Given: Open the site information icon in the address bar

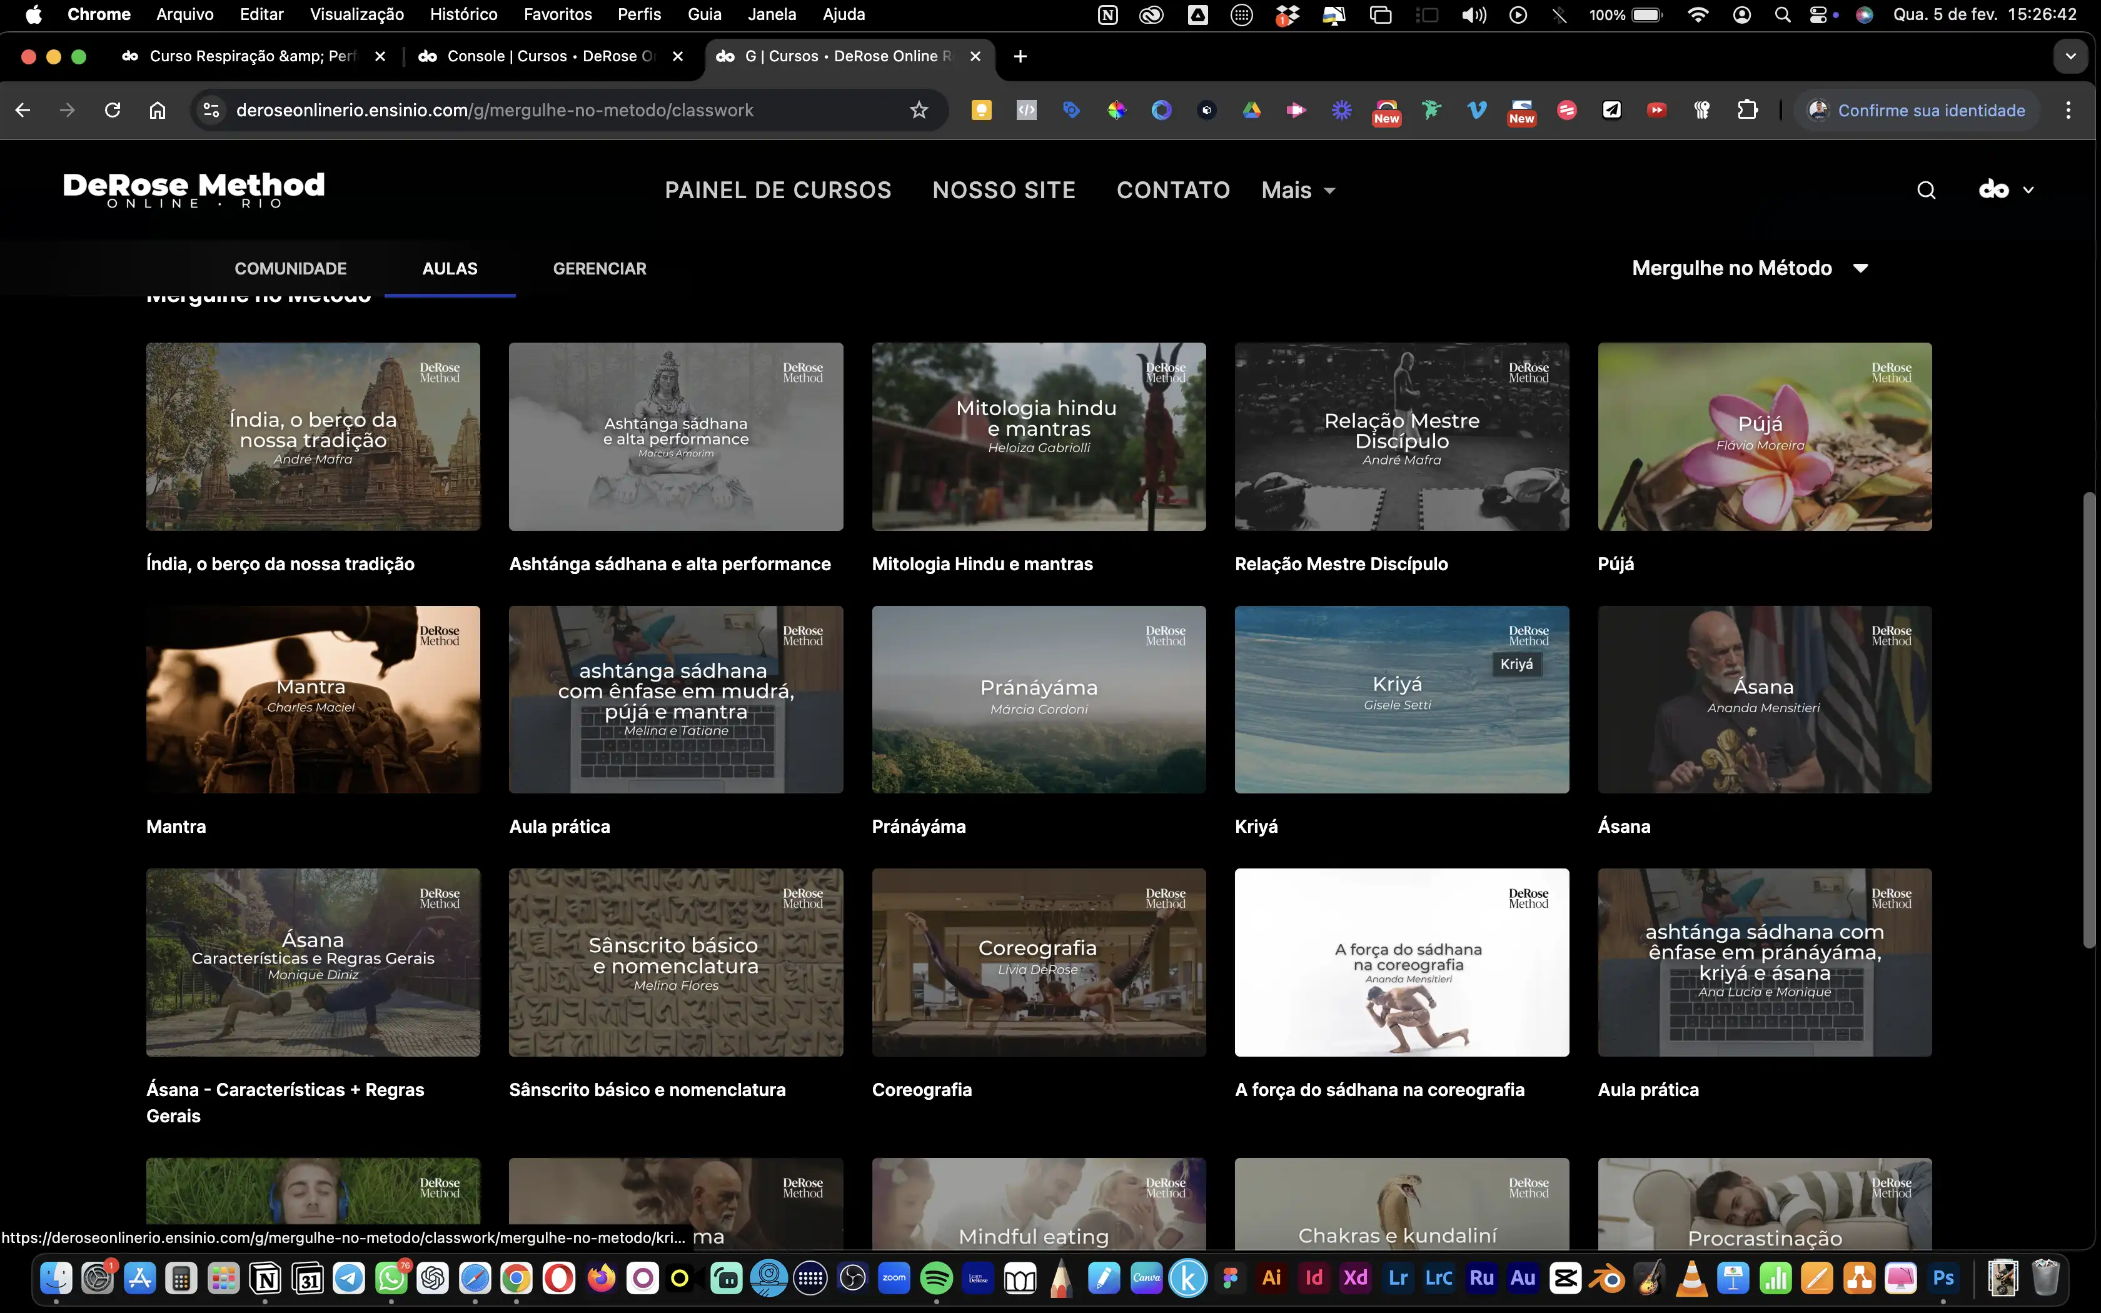Looking at the screenshot, I should (x=211, y=110).
